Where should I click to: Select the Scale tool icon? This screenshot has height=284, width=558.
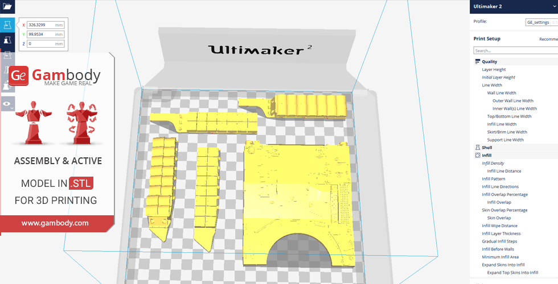click(7, 40)
